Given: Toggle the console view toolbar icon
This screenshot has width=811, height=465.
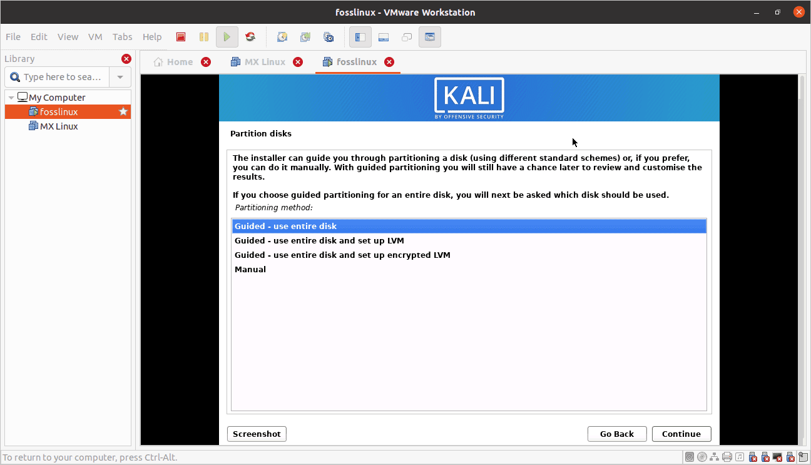Looking at the screenshot, I should [430, 37].
